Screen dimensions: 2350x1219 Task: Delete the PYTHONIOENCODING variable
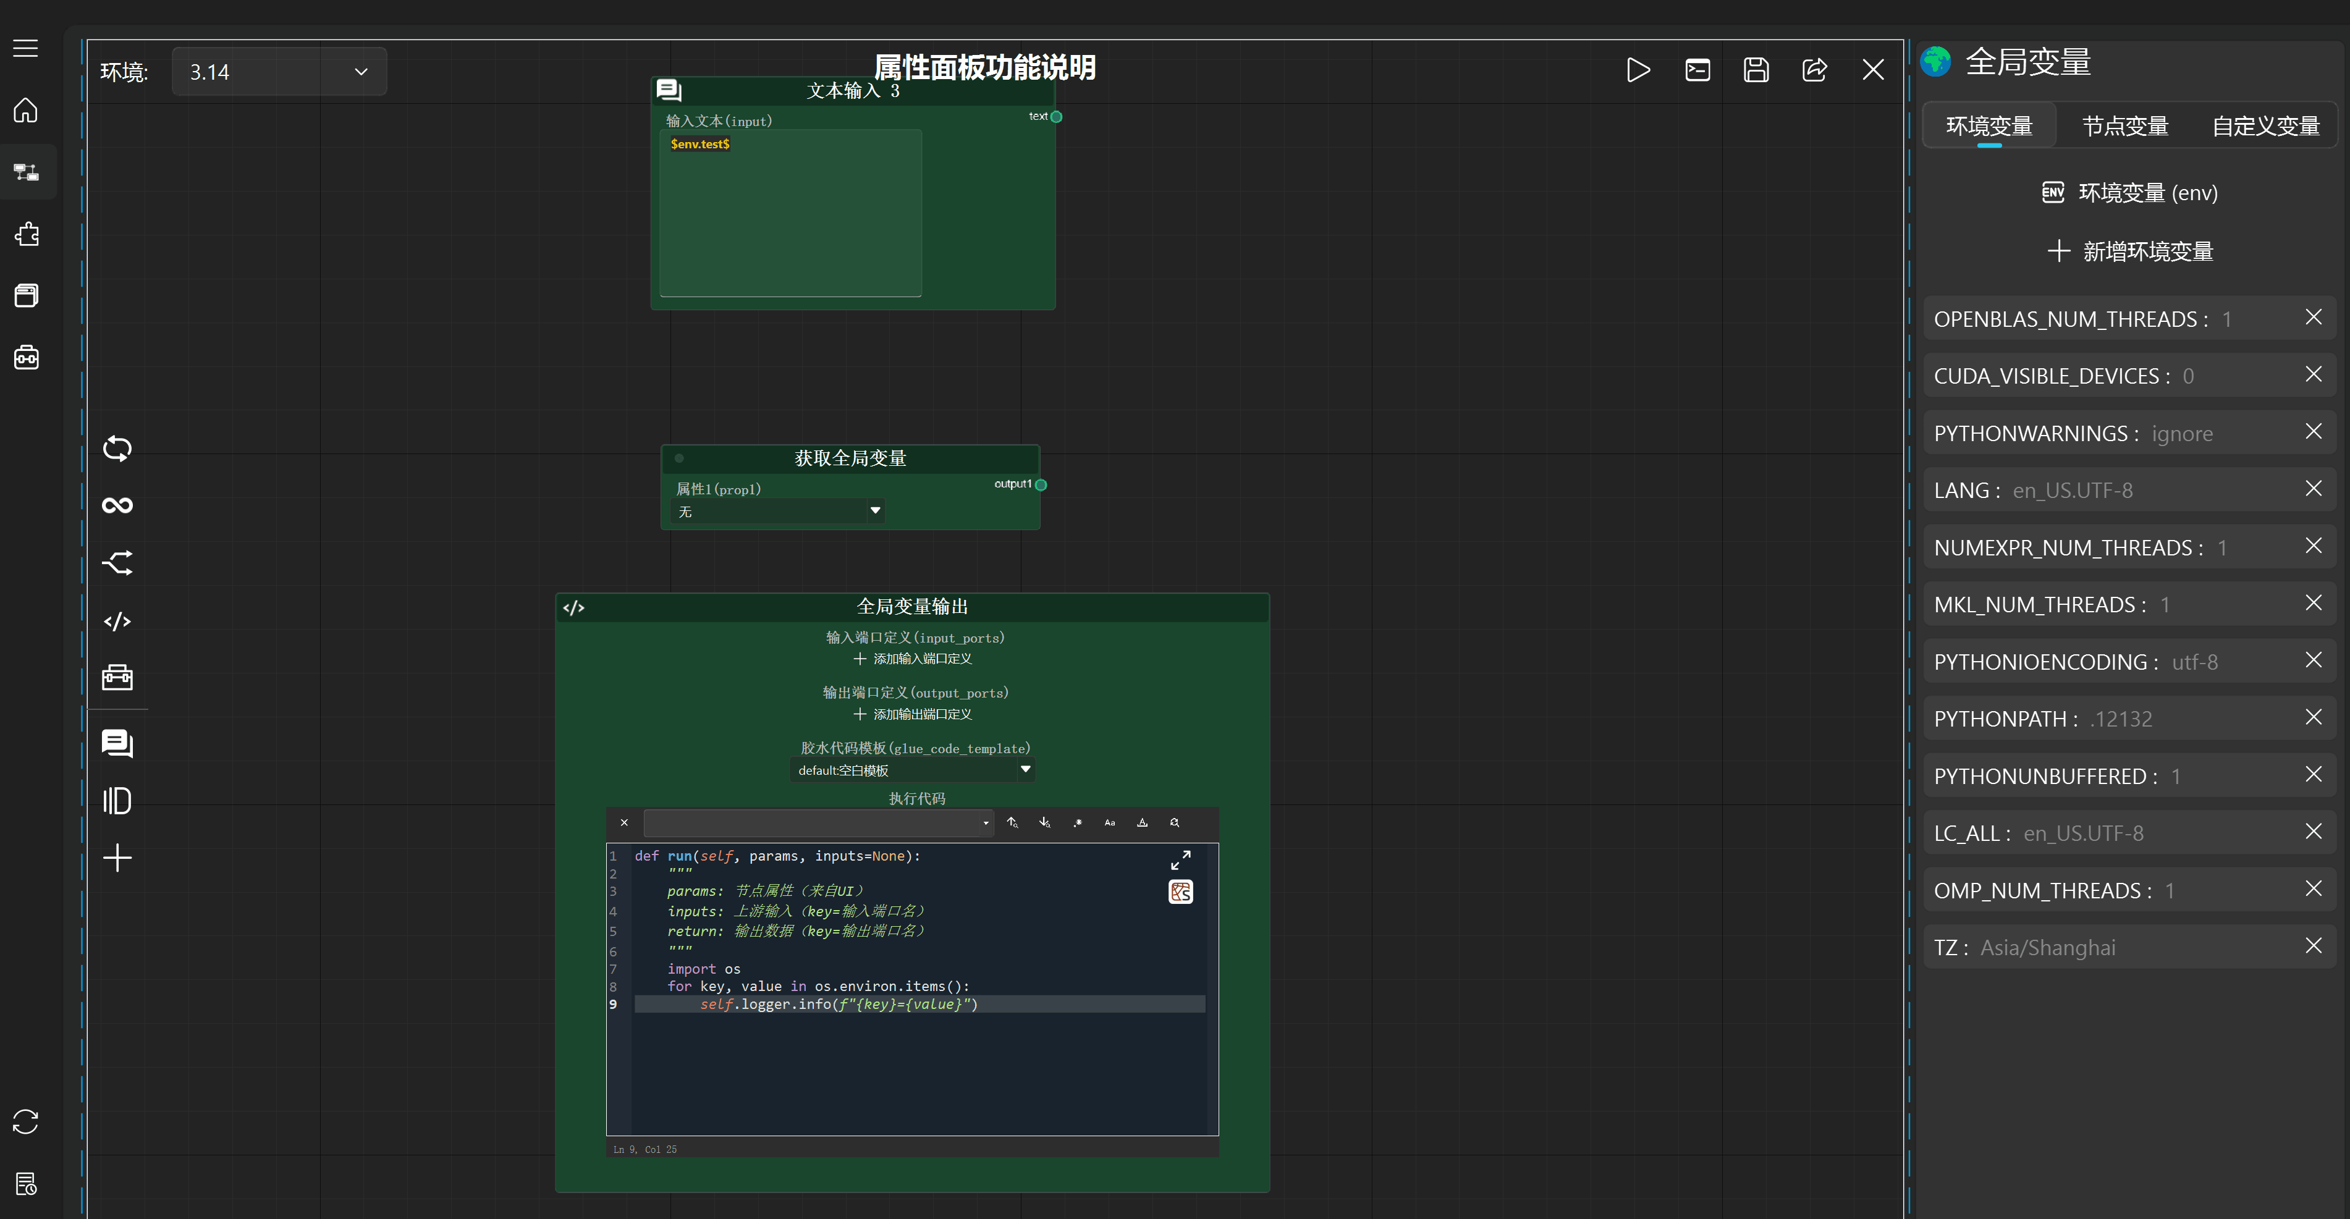[2314, 660]
